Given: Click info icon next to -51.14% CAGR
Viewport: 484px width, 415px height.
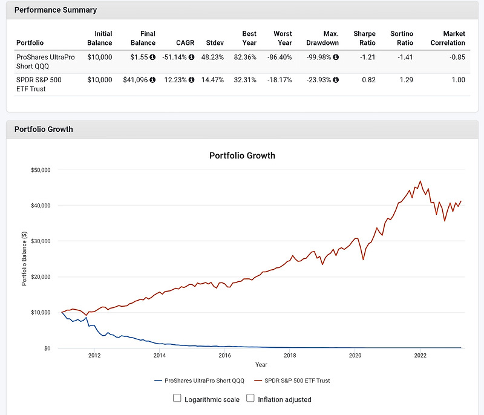Looking at the screenshot, I should pyautogui.click(x=191, y=57).
